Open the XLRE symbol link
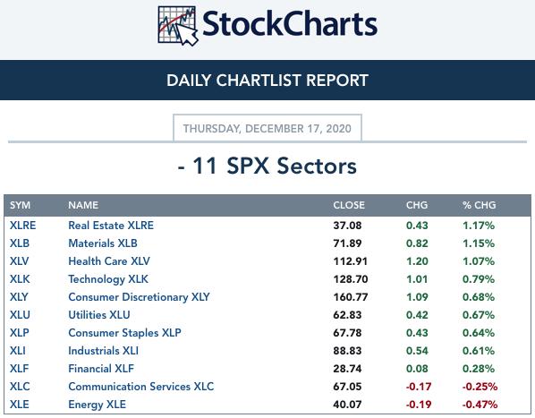 point(23,226)
